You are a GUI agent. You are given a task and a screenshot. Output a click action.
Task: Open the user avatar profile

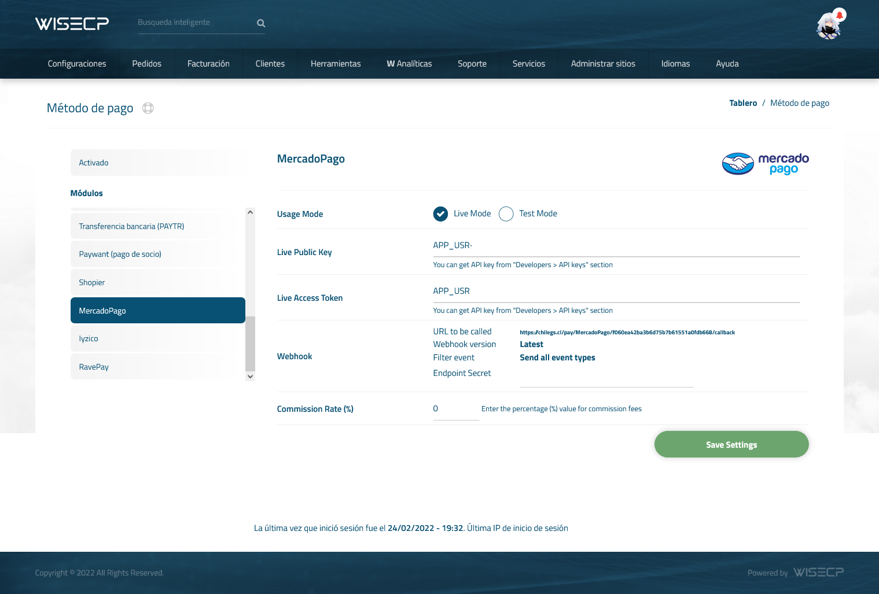pyautogui.click(x=828, y=27)
